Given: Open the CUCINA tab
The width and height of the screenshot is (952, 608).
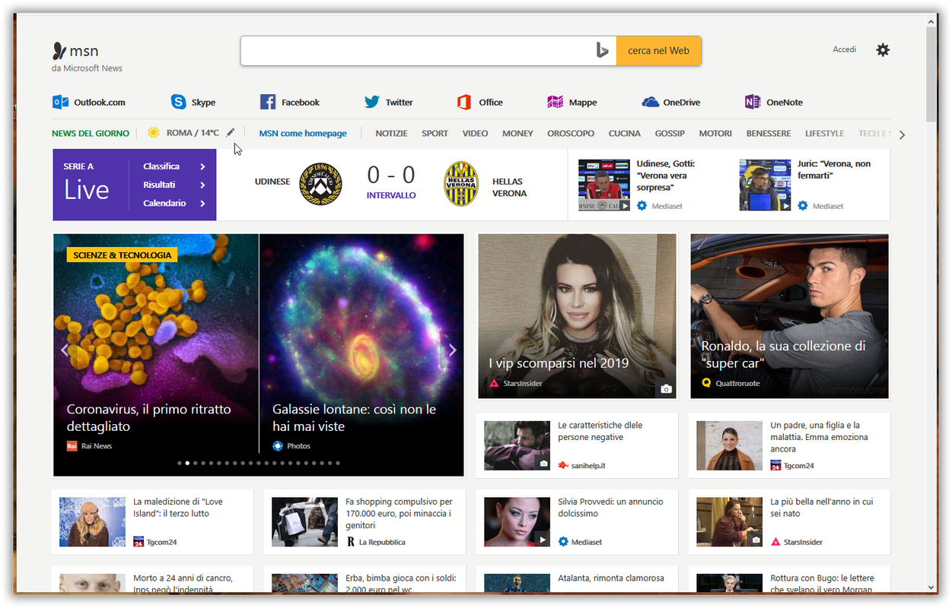Looking at the screenshot, I should coord(625,133).
